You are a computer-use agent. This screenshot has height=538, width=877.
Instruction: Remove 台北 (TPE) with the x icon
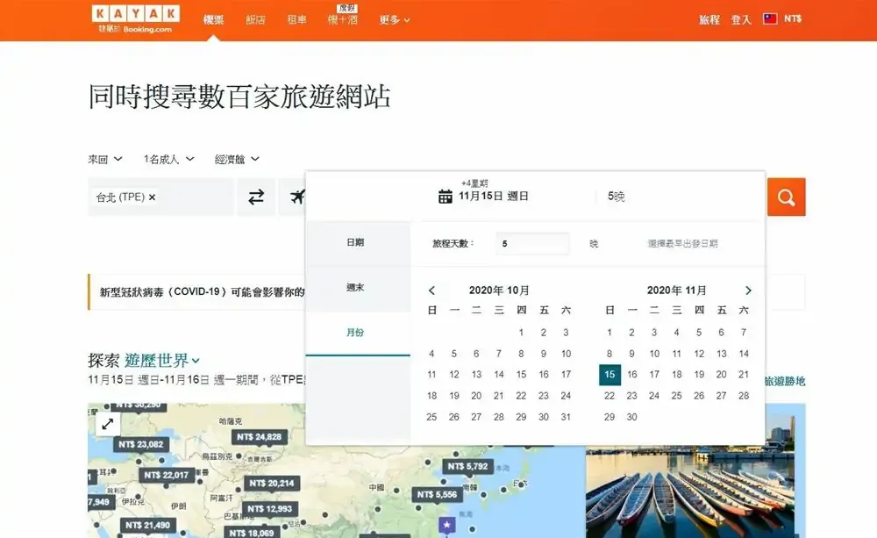pos(152,197)
